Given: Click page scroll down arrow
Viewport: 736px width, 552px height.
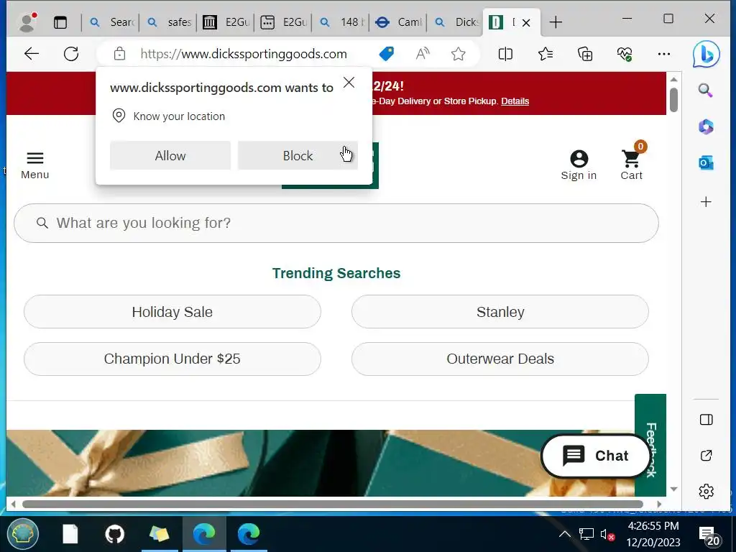Looking at the screenshot, I should point(674,489).
